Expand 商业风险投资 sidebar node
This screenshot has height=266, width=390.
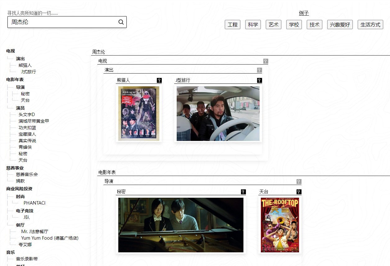point(19,189)
